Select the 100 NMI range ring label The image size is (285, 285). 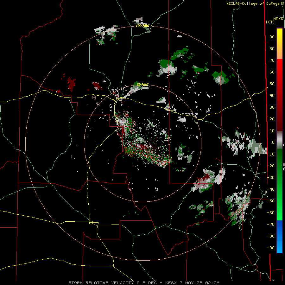pyautogui.click(x=142, y=26)
